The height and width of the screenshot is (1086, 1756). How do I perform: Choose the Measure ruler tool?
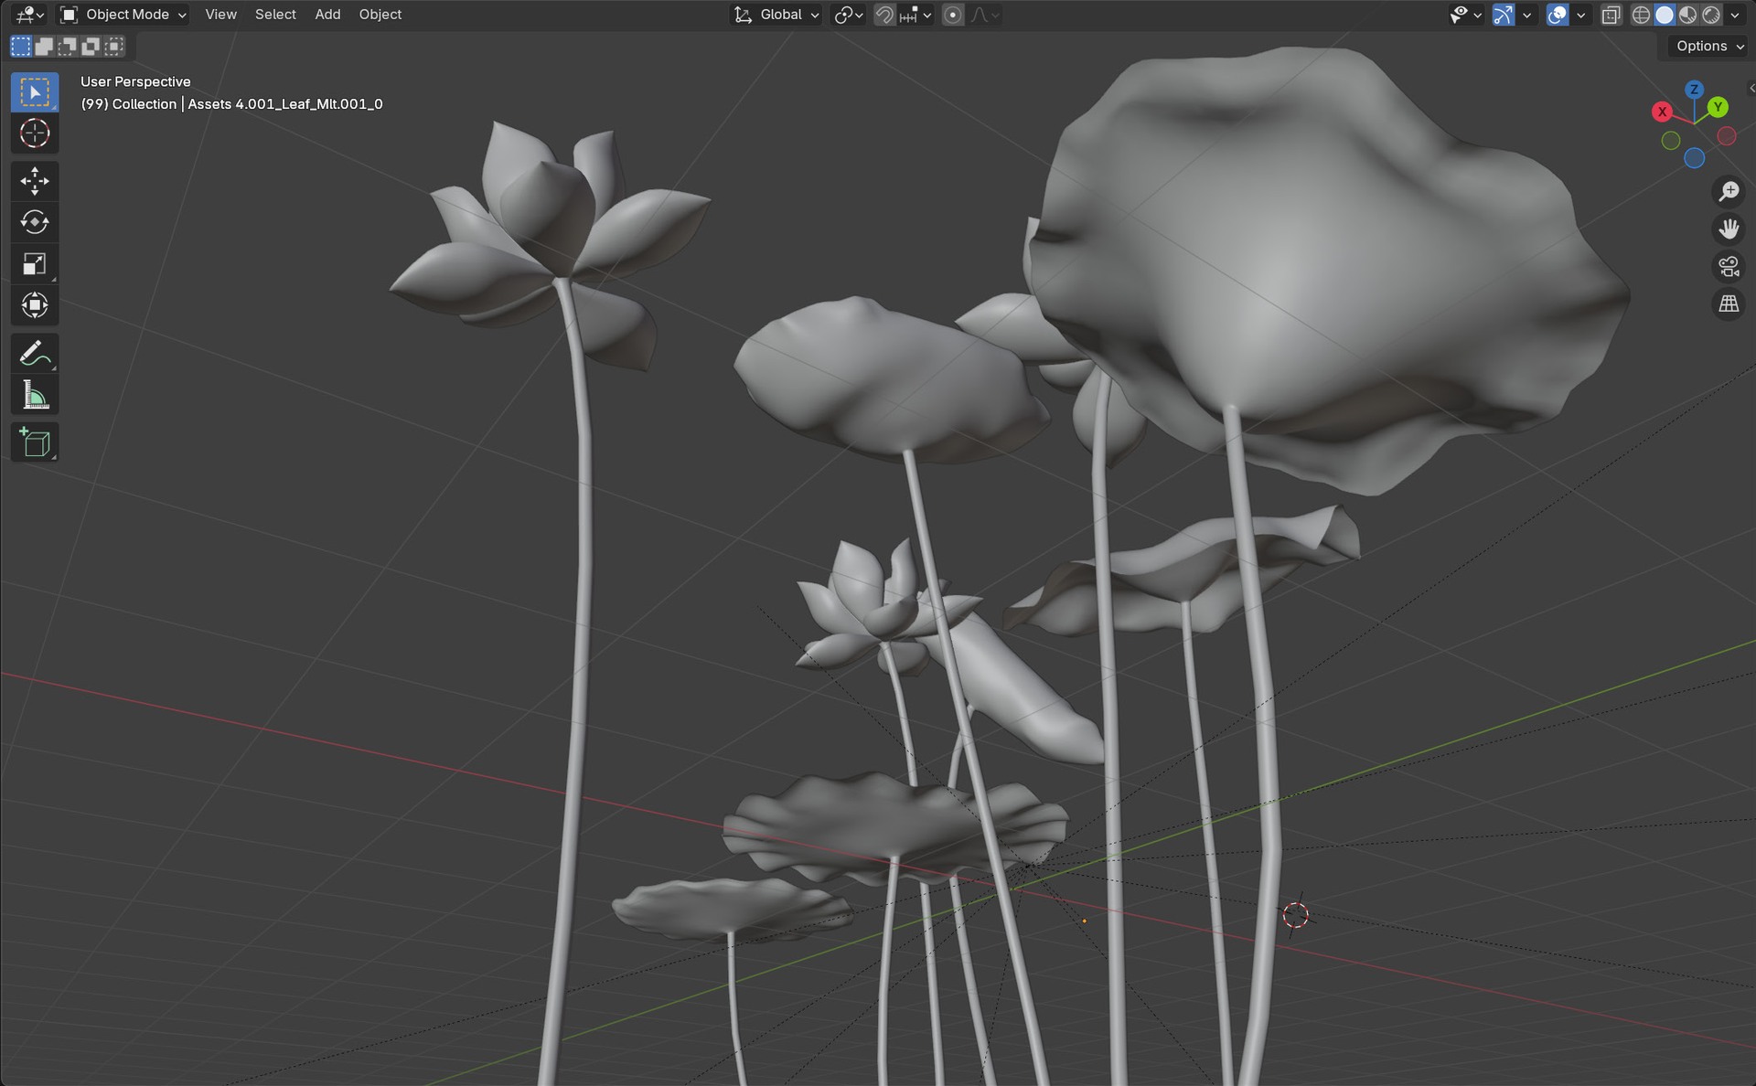(x=35, y=395)
